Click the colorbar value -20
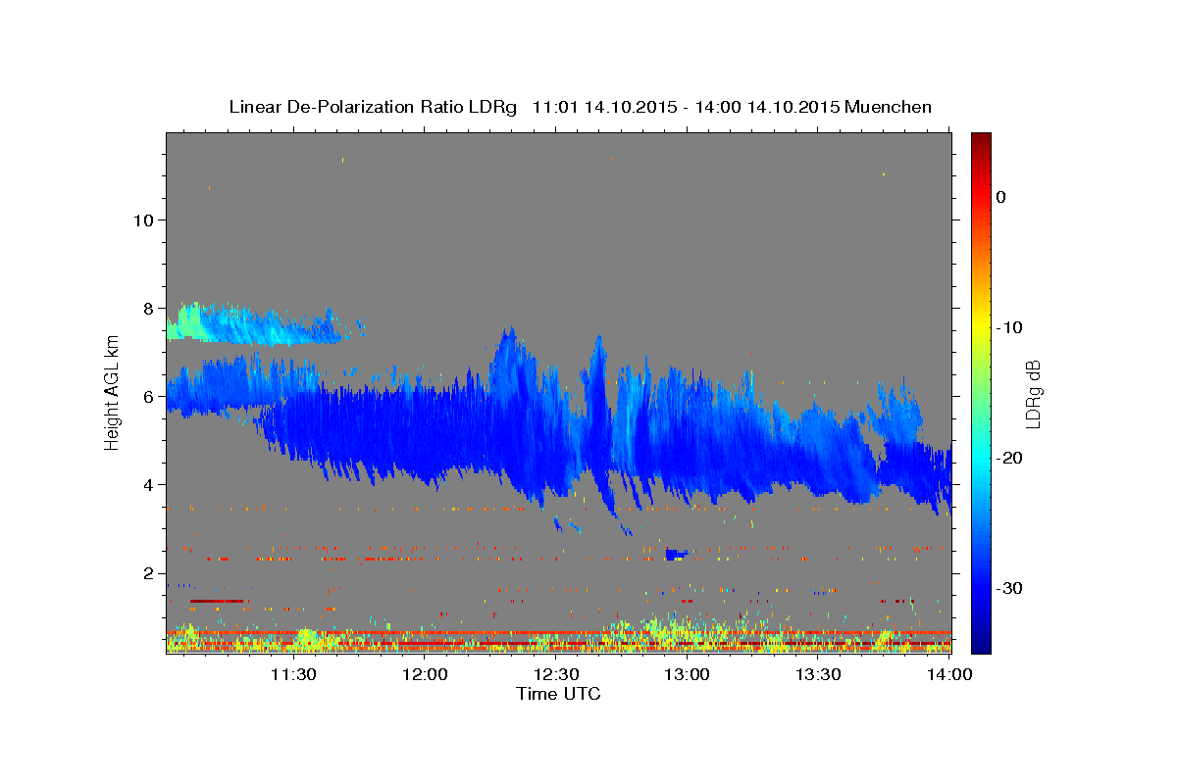Screen dimensions: 1177x784 pos(1009,458)
